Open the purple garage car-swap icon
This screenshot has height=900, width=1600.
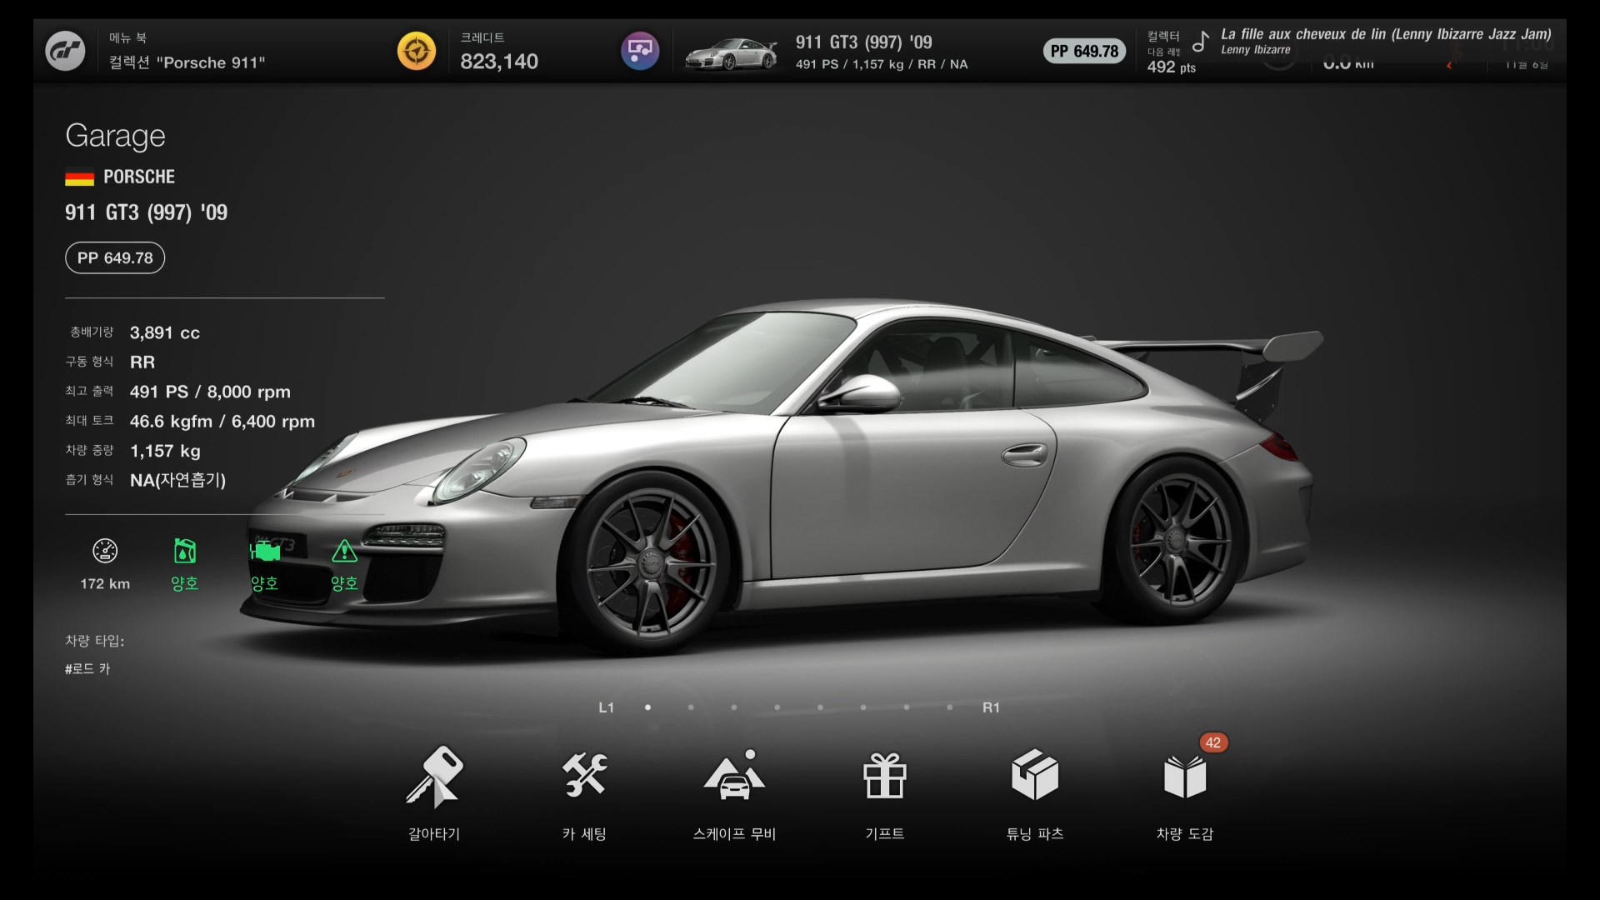[640, 52]
